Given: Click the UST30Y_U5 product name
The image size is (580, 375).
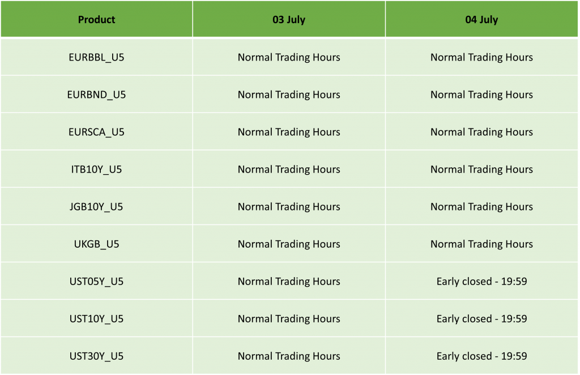Looking at the screenshot, I should pyautogui.click(x=96, y=356).
